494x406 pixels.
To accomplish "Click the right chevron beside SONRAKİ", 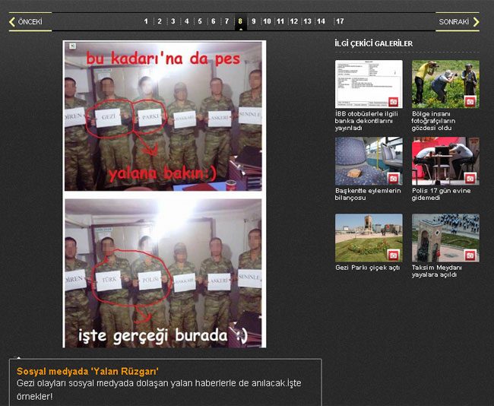I will (x=476, y=22).
